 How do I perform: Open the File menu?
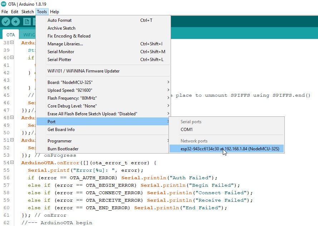tap(5, 12)
